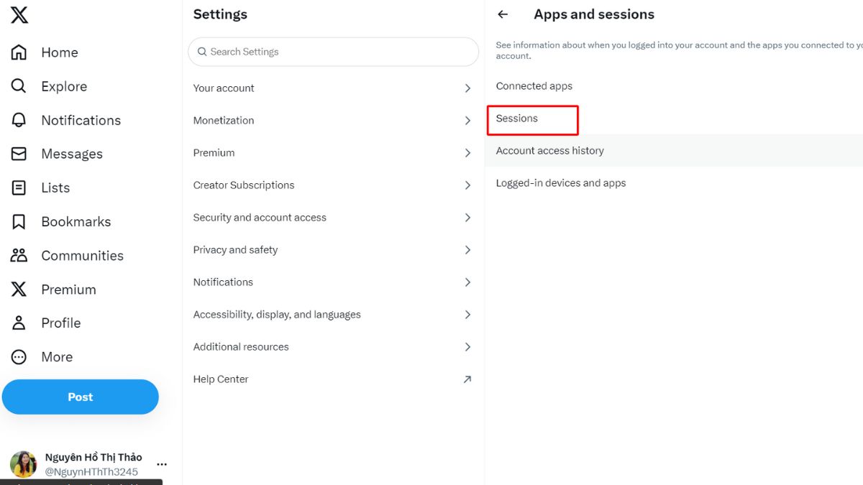
Task: Open account options three-dot menu
Action: coord(162,464)
